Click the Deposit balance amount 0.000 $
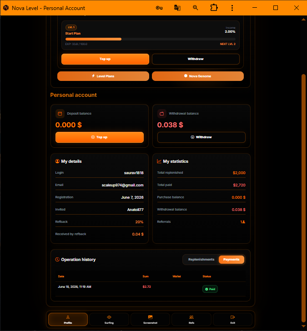307x331 pixels. point(69,125)
